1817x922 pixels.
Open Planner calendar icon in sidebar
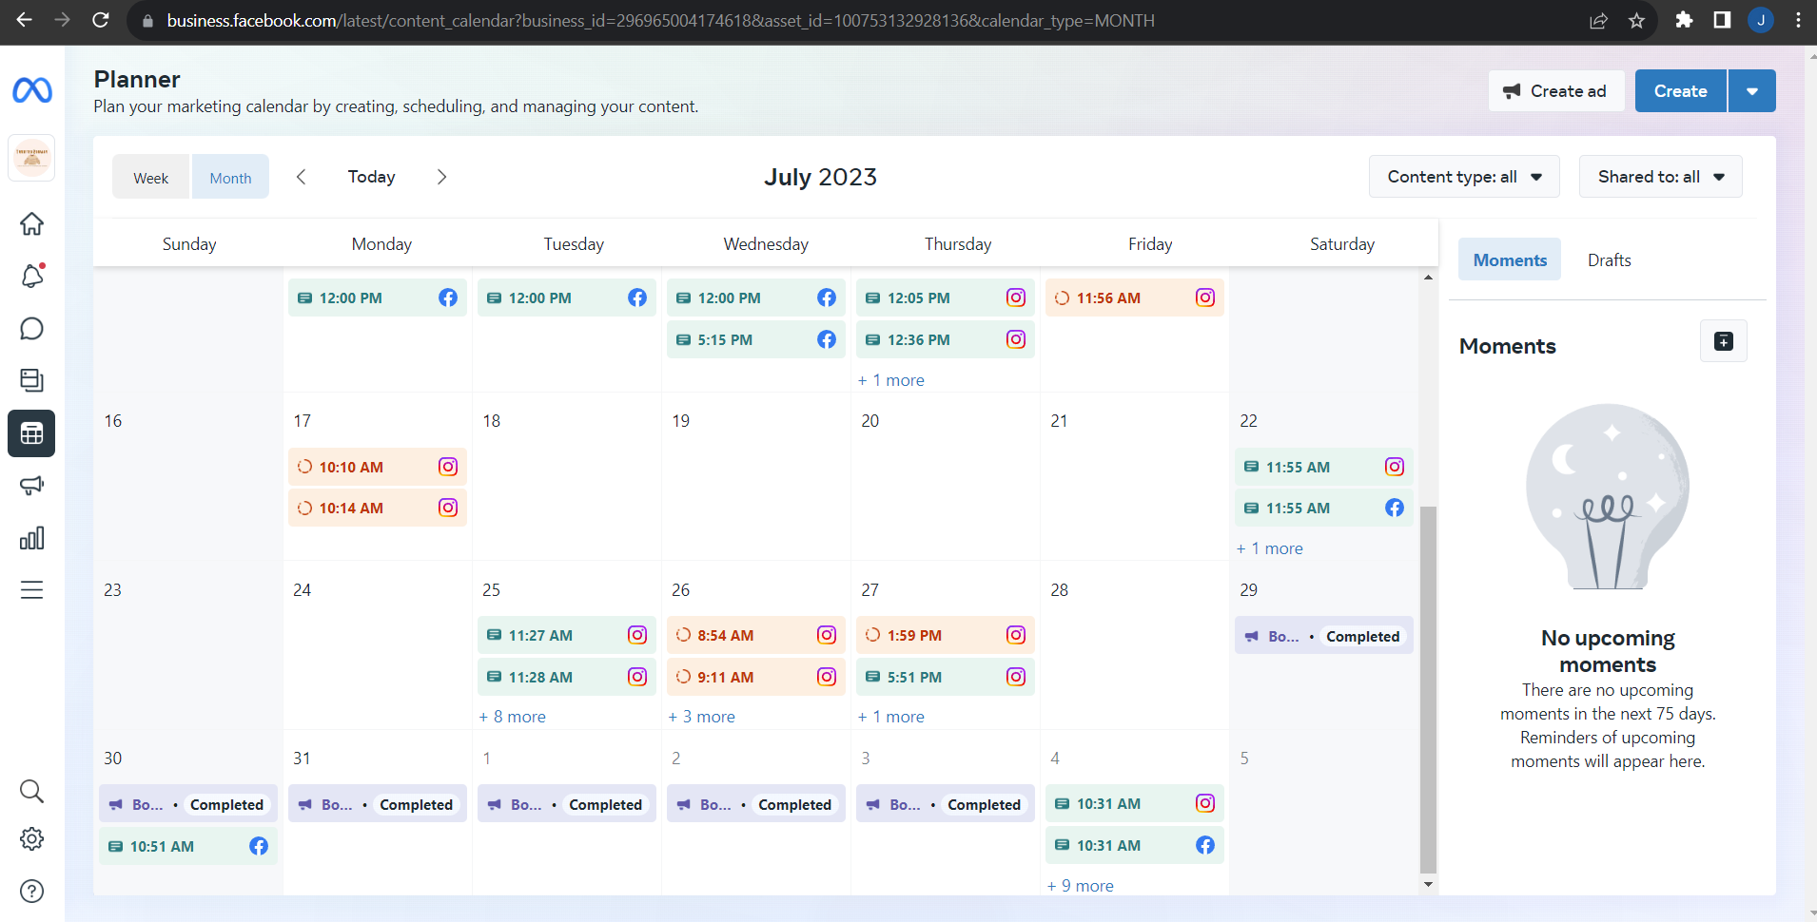32,433
